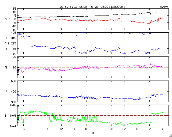Viewport: 172px width, 137px height.
Task: Click the 'Phi' axis label
Action: click(x=7, y=43)
